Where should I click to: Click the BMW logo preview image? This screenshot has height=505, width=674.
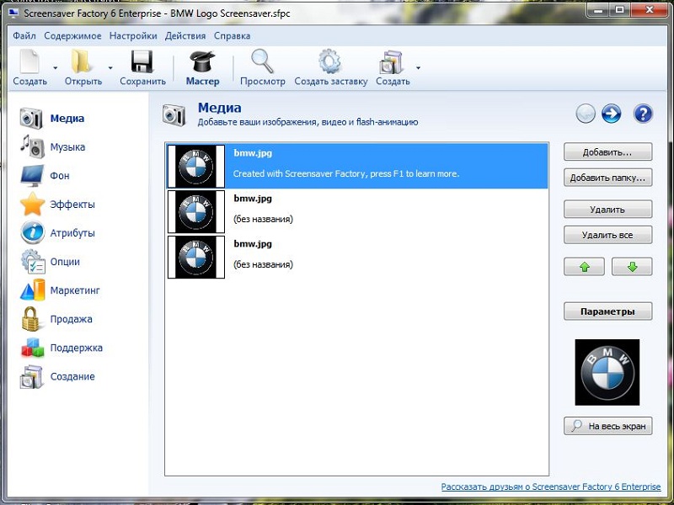(607, 372)
